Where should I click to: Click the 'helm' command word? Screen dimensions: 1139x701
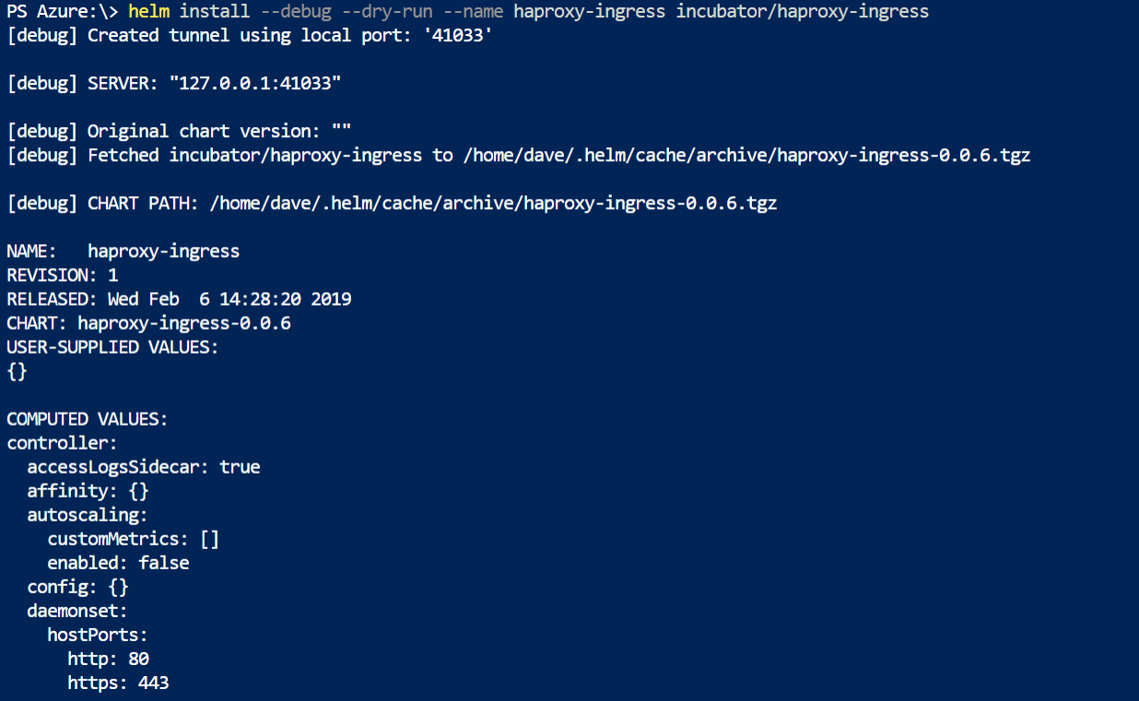[148, 12]
